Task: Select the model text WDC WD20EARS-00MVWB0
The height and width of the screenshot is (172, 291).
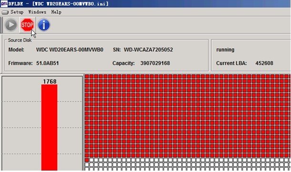Action: click(70, 50)
